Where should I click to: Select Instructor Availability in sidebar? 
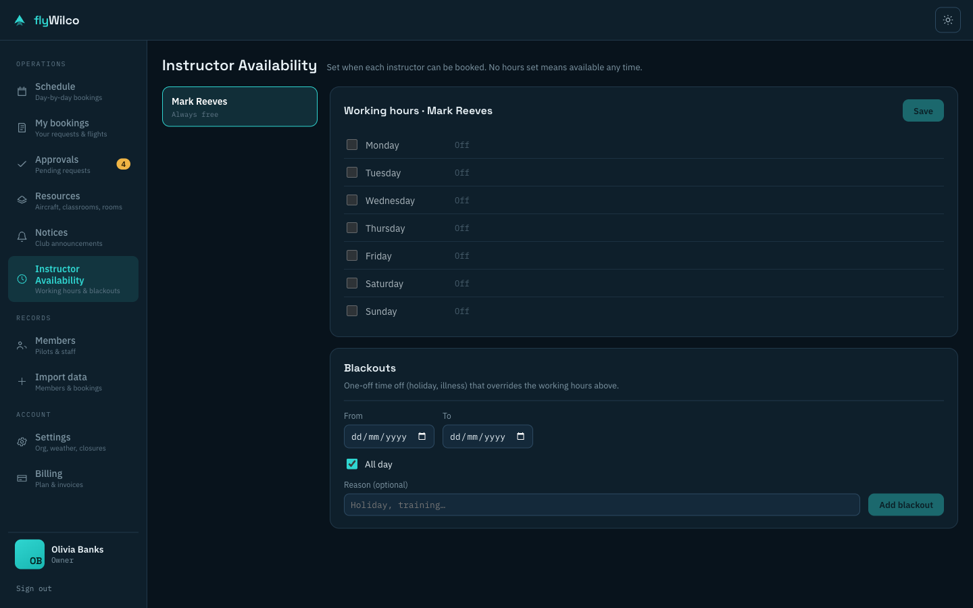(73, 279)
